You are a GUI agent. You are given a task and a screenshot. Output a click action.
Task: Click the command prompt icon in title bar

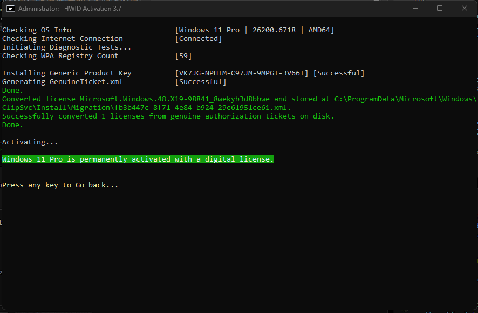(x=11, y=9)
